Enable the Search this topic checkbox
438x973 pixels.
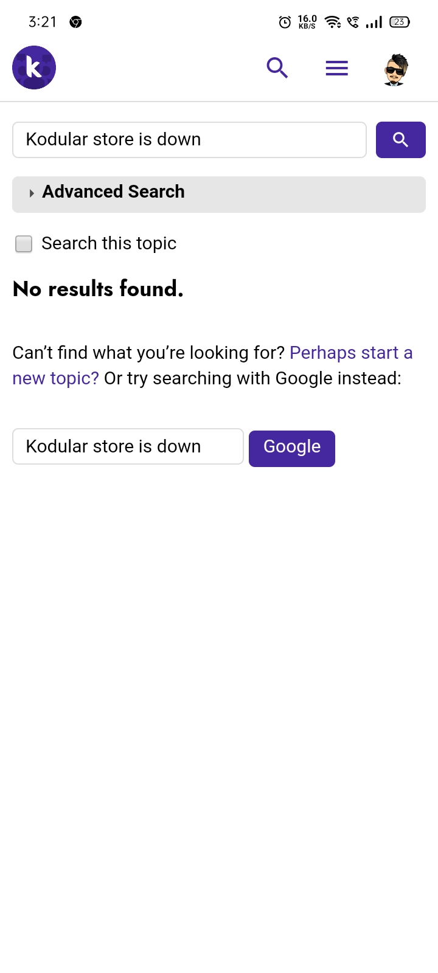pos(24,244)
